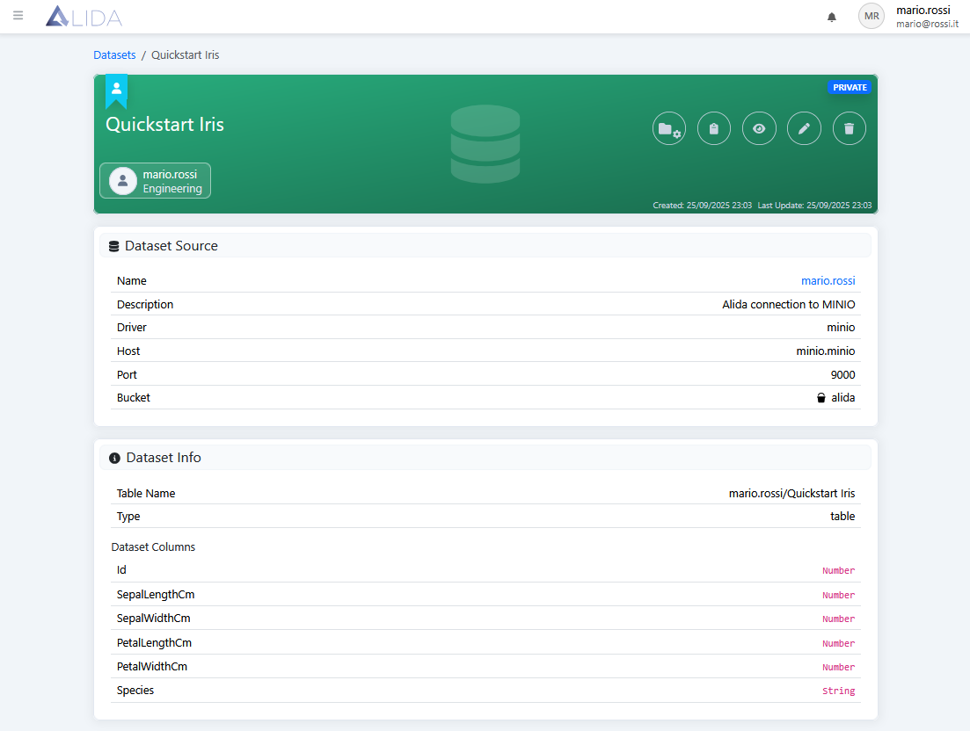Click the Quickstart Iris breadcrumb text

pos(185,55)
